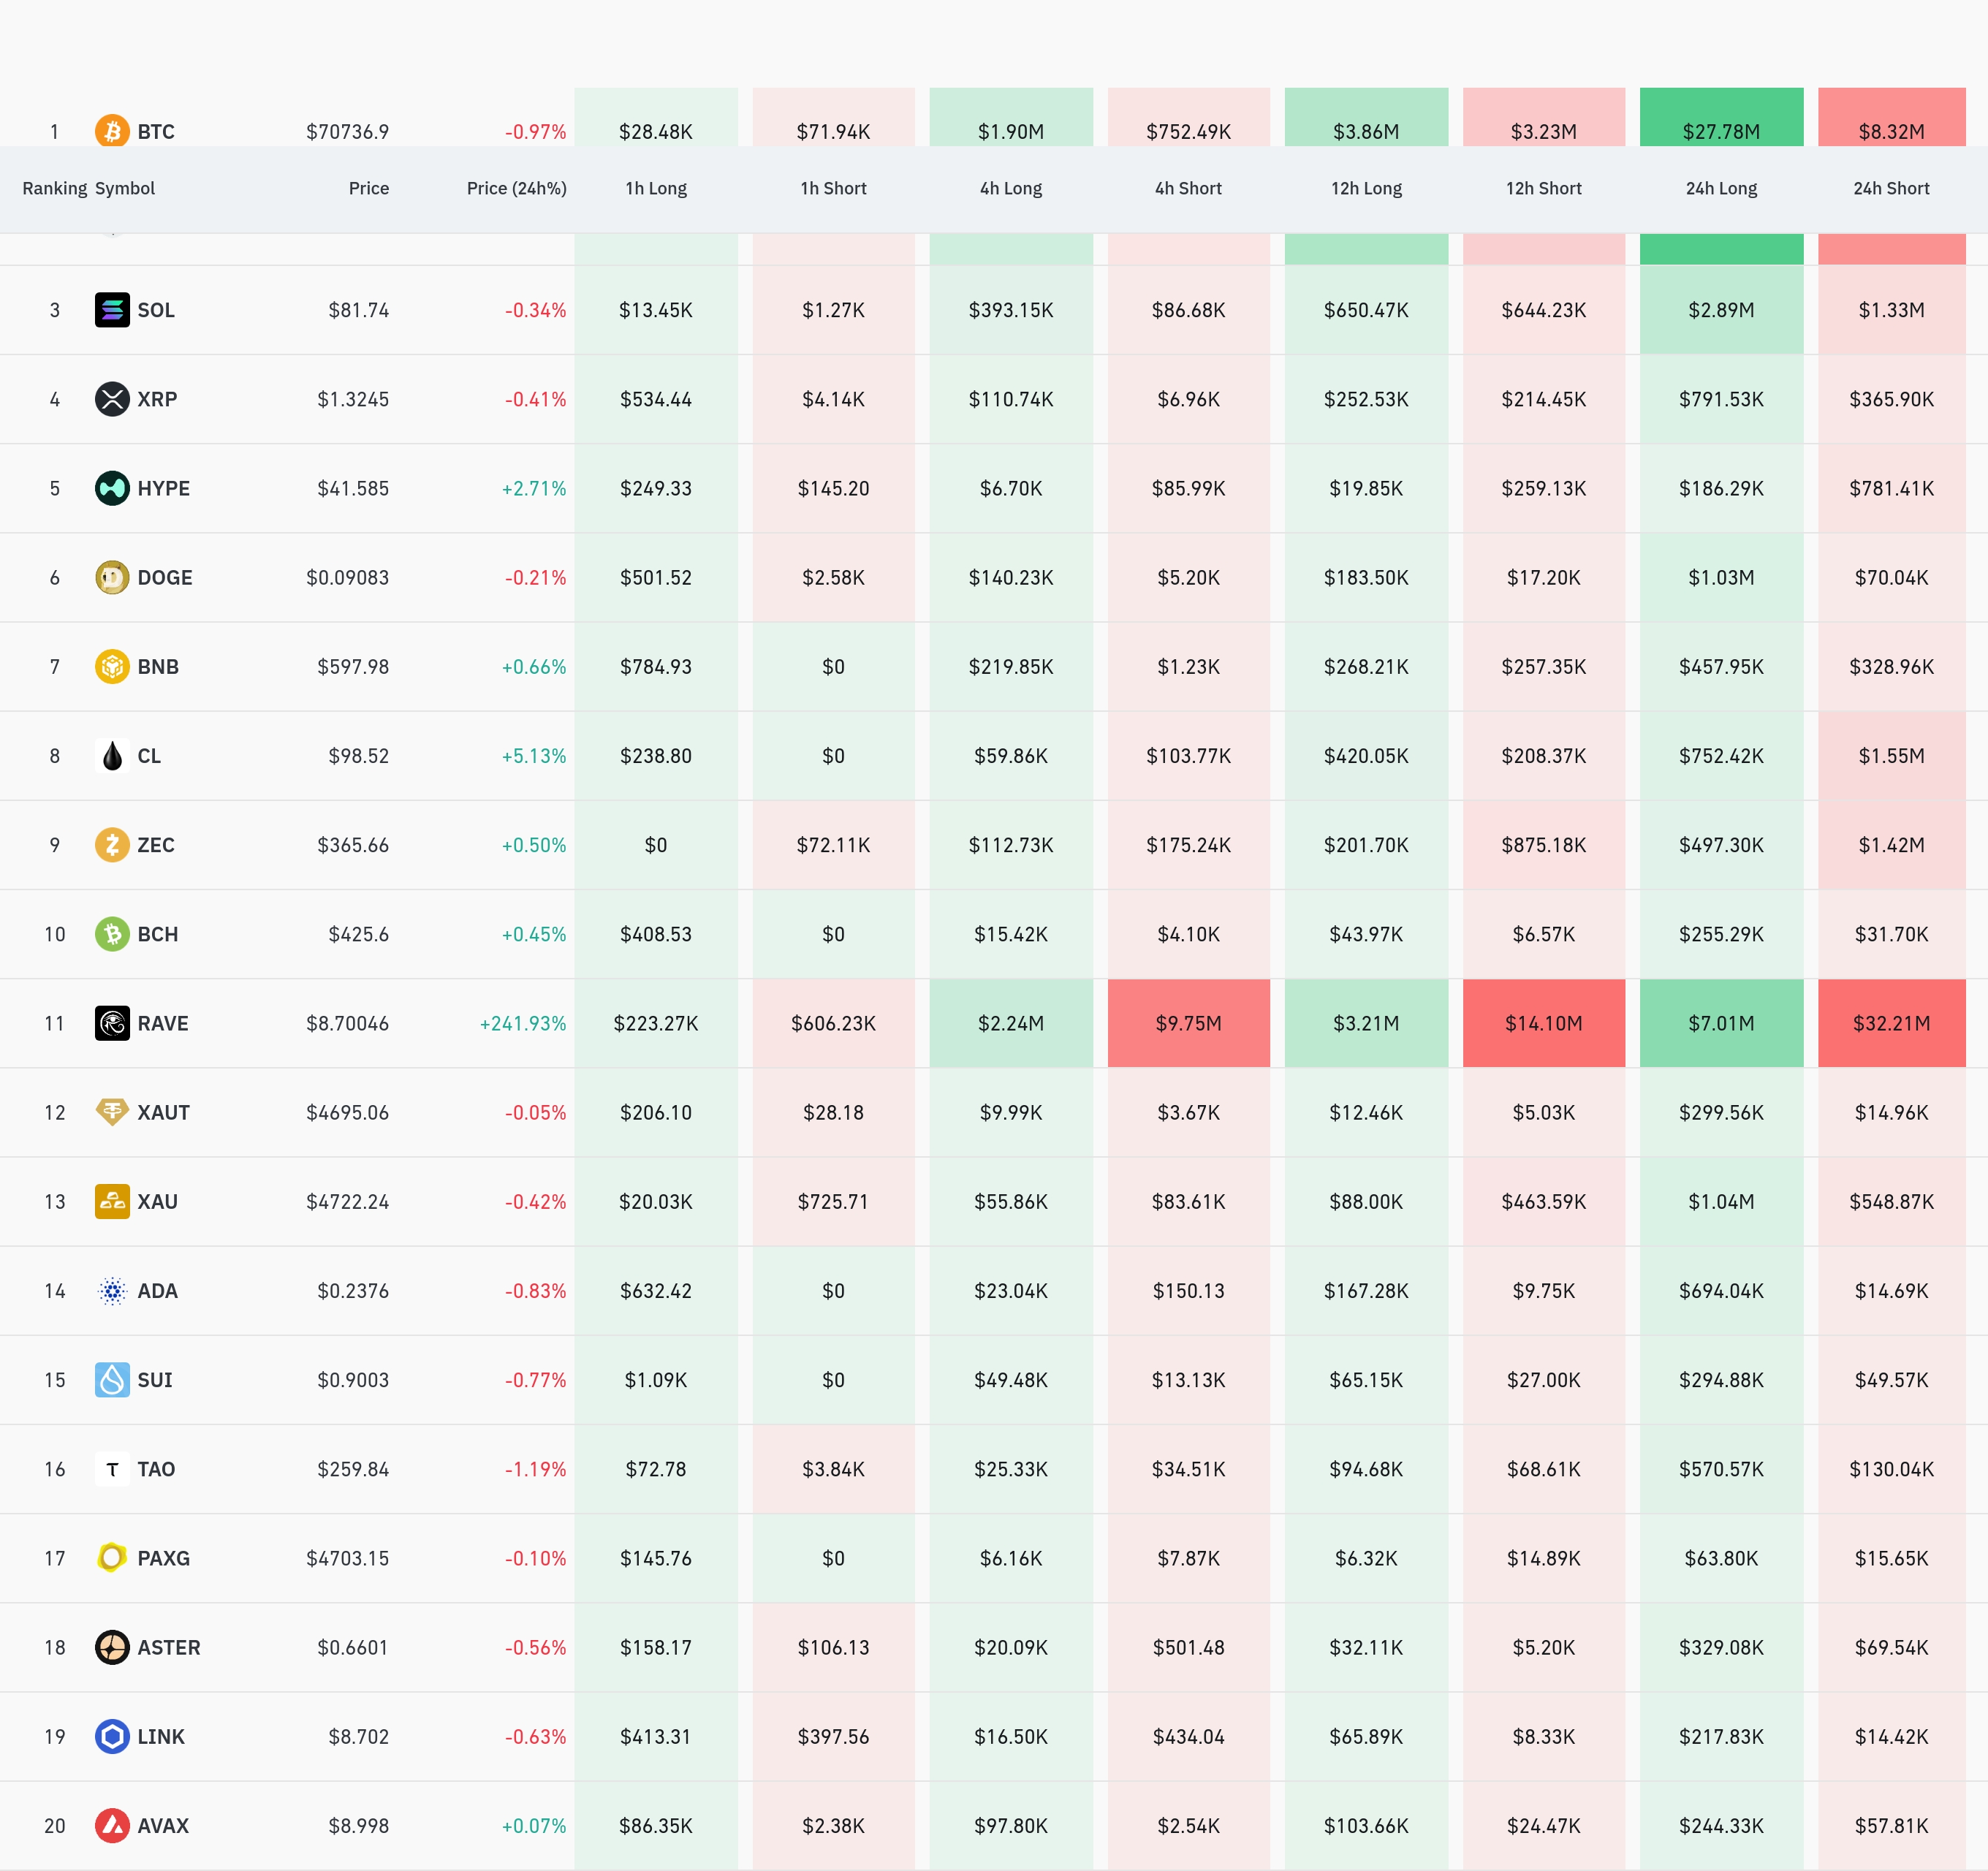This screenshot has width=1988, height=1871.
Task: Click RAVE 24h Short $32.21M red cell
Action: pyautogui.click(x=1891, y=1023)
